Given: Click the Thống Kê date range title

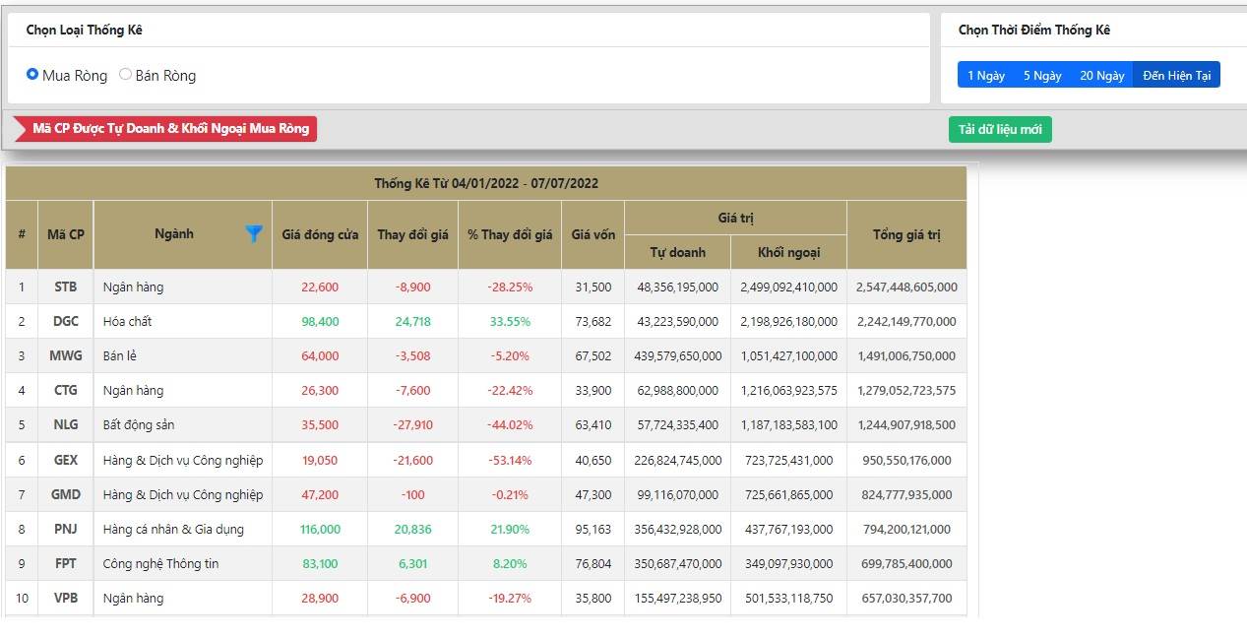Looking at the screenshot, I should click(486, 183).
